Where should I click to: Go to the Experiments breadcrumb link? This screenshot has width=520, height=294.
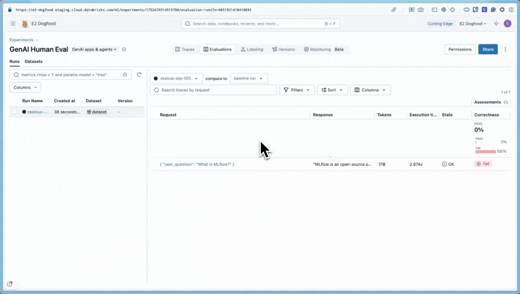click(x=22, y=40)
